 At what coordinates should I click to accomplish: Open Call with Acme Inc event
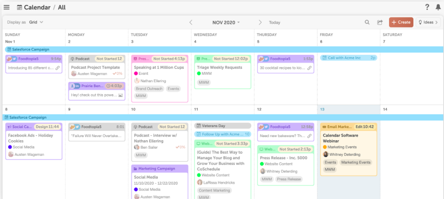tap(344, 58)
